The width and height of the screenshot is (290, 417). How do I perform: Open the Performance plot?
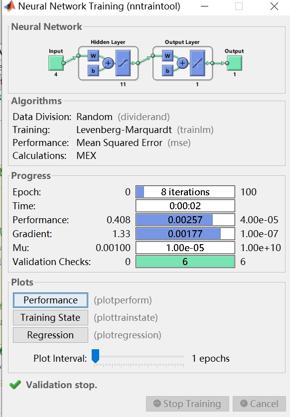(50, 300)
